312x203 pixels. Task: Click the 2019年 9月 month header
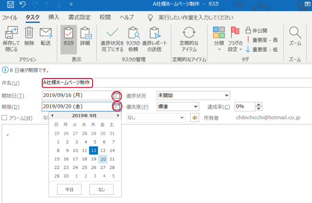(x=84, y=115)
